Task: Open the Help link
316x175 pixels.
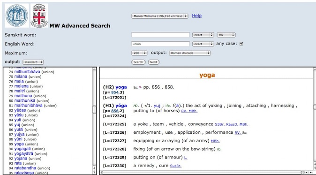Action: click(x=197, y=16)
